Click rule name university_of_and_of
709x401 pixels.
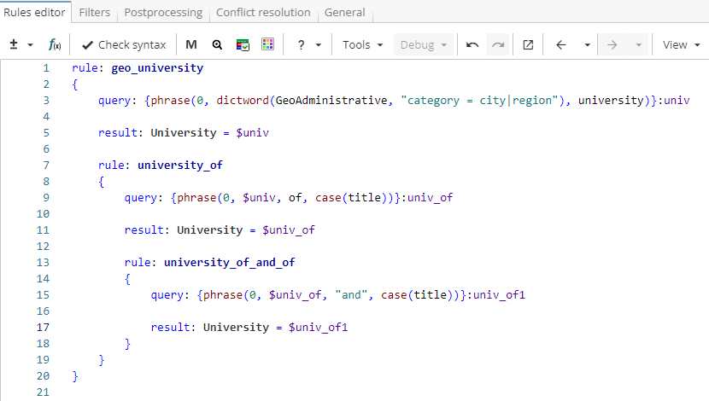click(x=229, y=263)
